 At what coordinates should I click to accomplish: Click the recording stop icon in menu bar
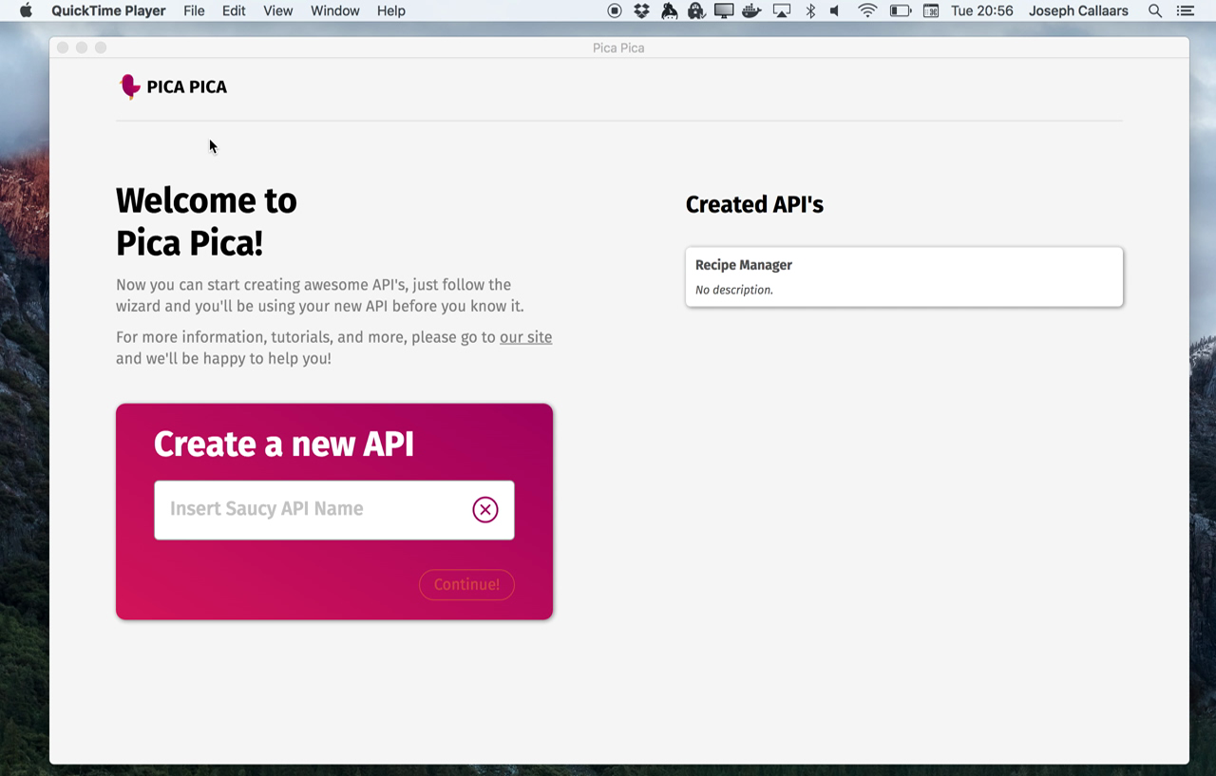pos(615,11)
